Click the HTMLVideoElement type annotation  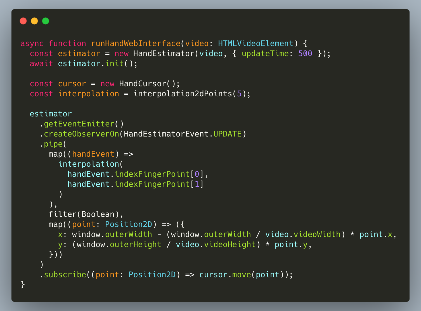[x=256, y=44]
